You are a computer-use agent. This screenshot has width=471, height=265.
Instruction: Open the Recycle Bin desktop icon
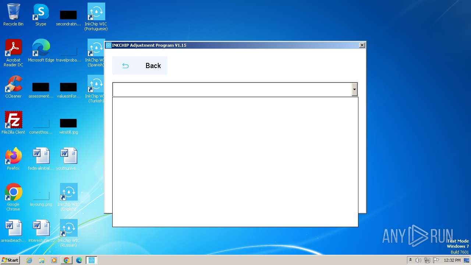click(x=13, y=15)
